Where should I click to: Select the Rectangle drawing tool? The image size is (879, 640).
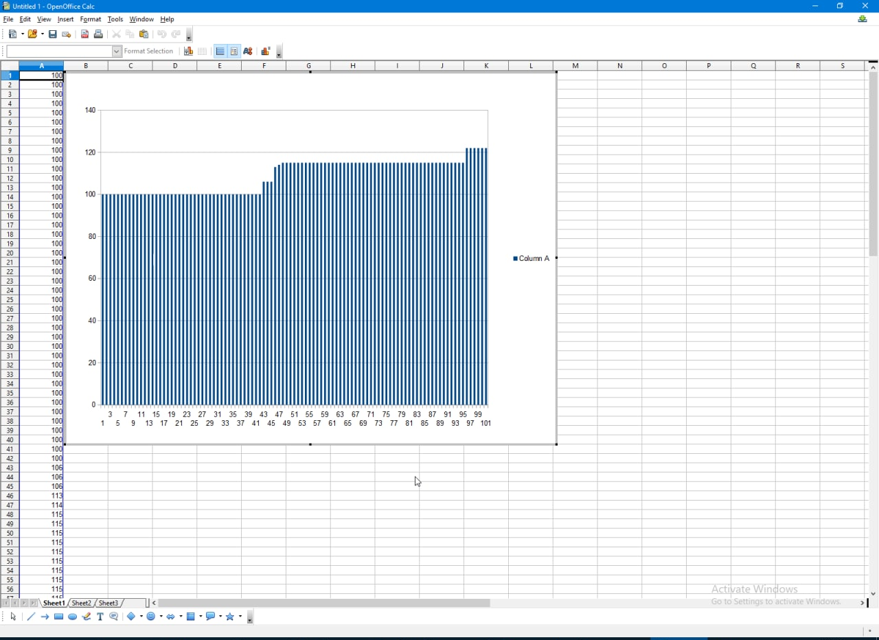click(x=58, y=617)
